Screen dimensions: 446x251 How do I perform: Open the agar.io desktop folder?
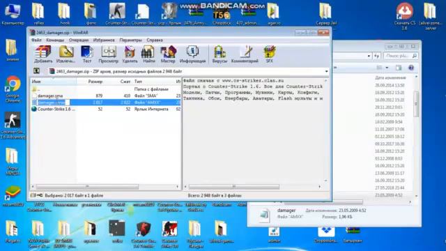(x=274, y=13)
